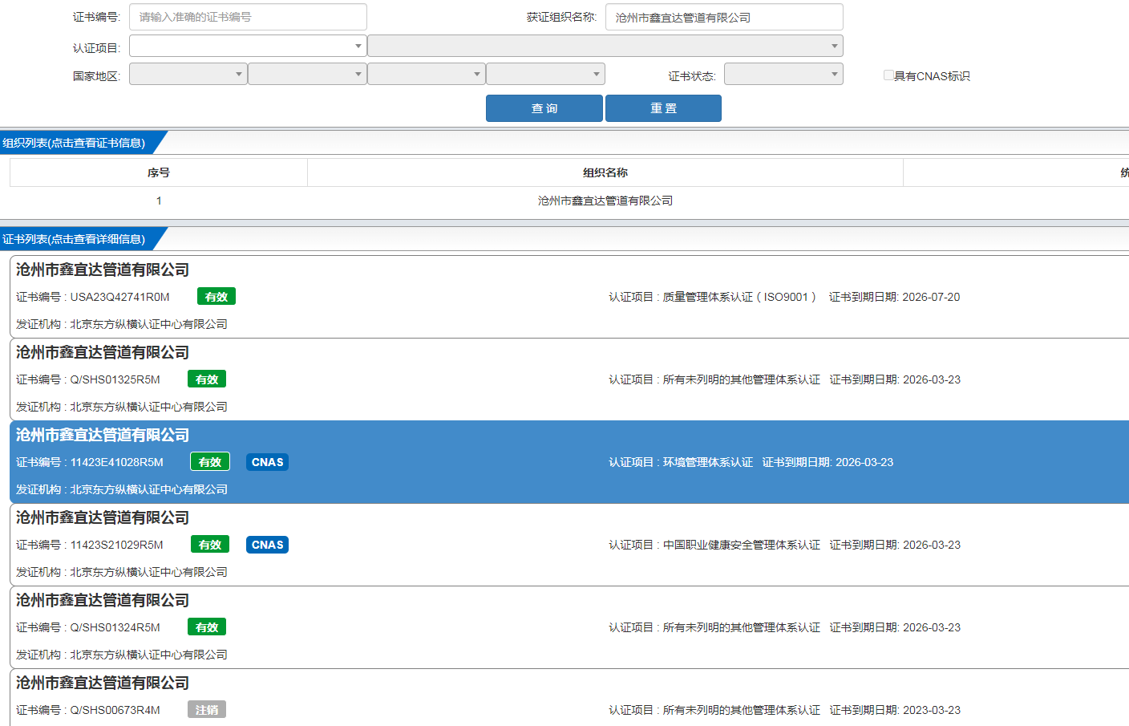The image size is (1129, 726).
Task: Click expiry date 2026-07-20
Action: click(931, 297)
